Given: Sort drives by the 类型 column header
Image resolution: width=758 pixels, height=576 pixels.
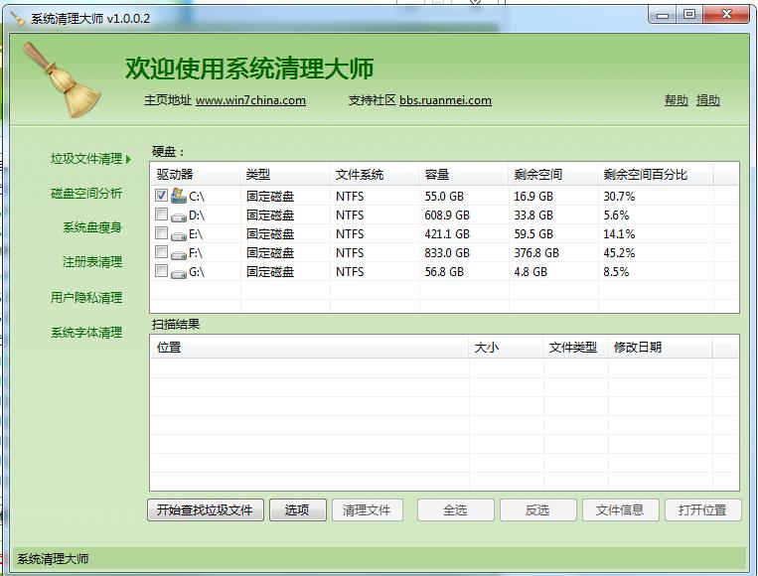Looking at the screenshot, I should point(285,174).
